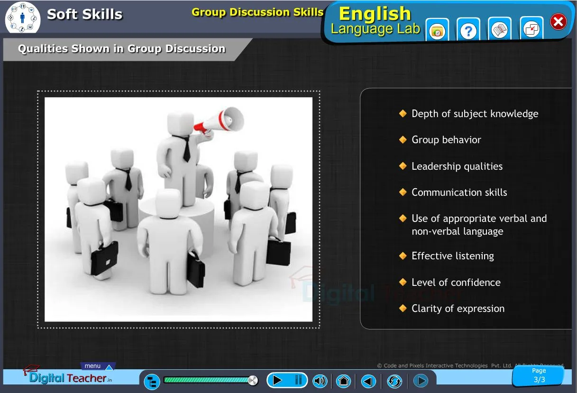
Task: Click 'Level of confidence' bullet text
Action: point(456,283)
